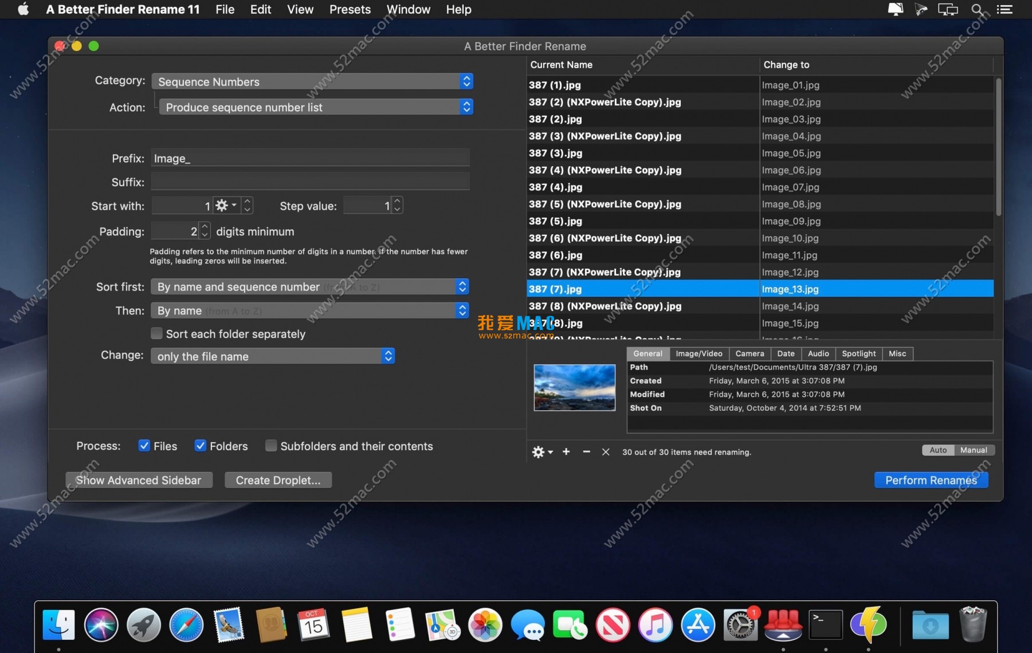Open Action dropdown Produce sequence number list
The image size is (1032, 653).
(x=316, y=107)
